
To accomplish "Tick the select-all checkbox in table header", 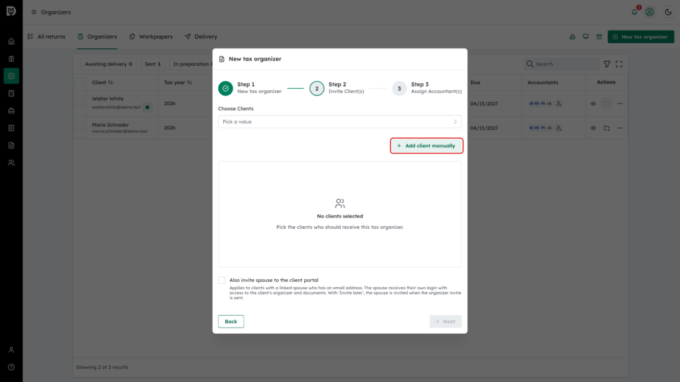I will point(80,82).
